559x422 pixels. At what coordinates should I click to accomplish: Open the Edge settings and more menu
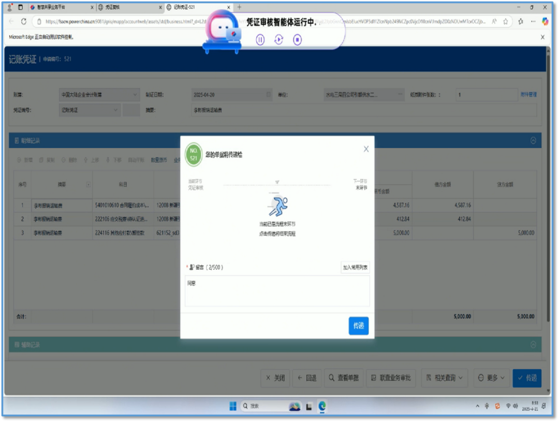(533, 22)
